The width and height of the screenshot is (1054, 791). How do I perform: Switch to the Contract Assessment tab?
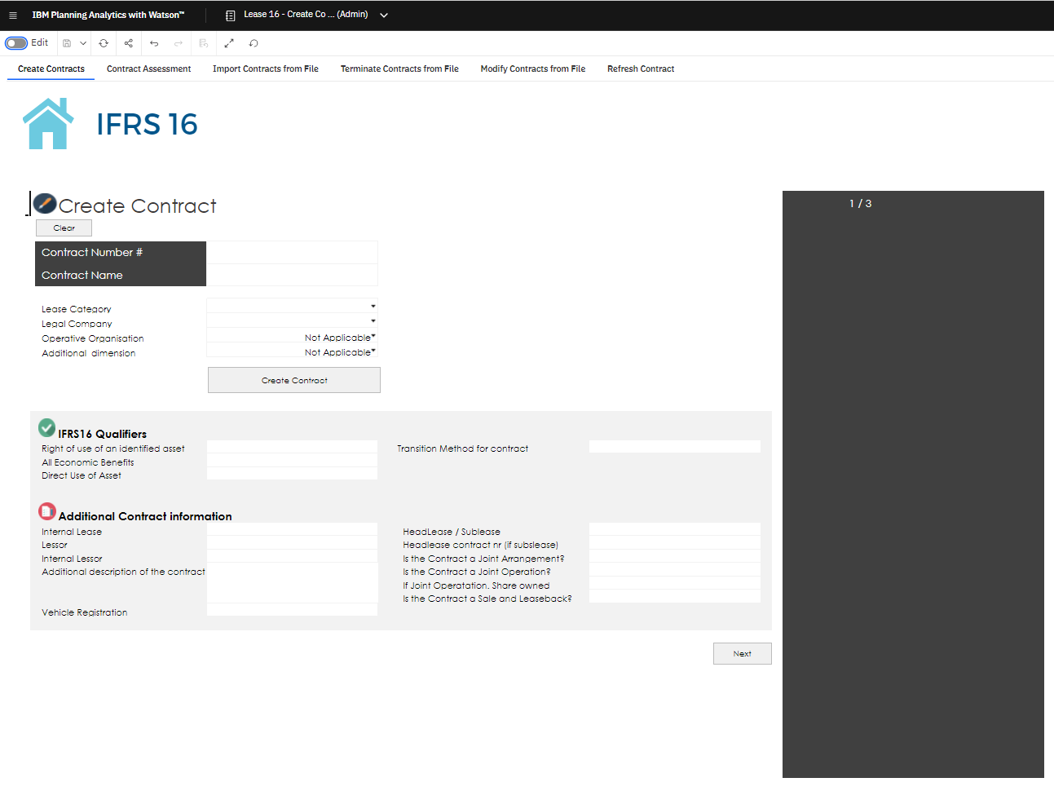click(x=148, y=69)
